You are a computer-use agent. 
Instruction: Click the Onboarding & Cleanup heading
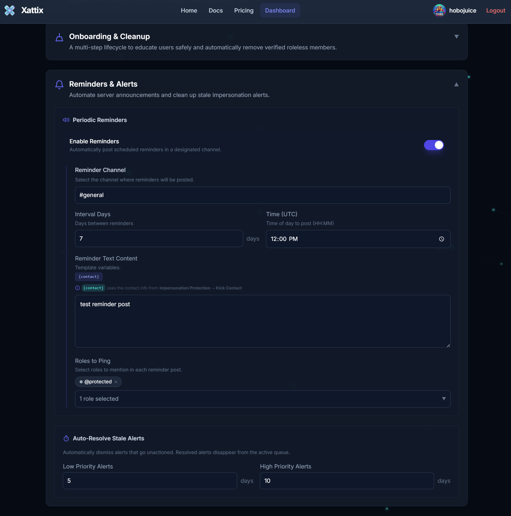110,37
